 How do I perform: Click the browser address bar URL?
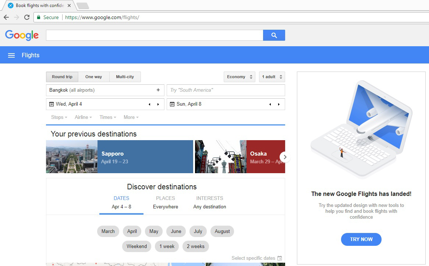[102, 18]
